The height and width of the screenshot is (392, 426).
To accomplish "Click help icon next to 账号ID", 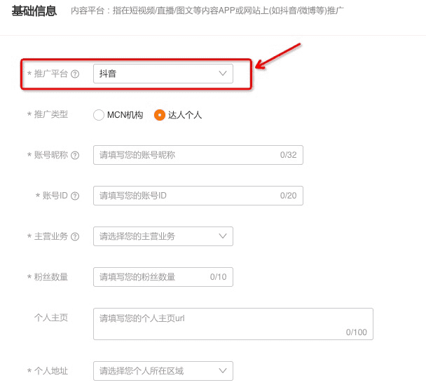I will point(75,196).
